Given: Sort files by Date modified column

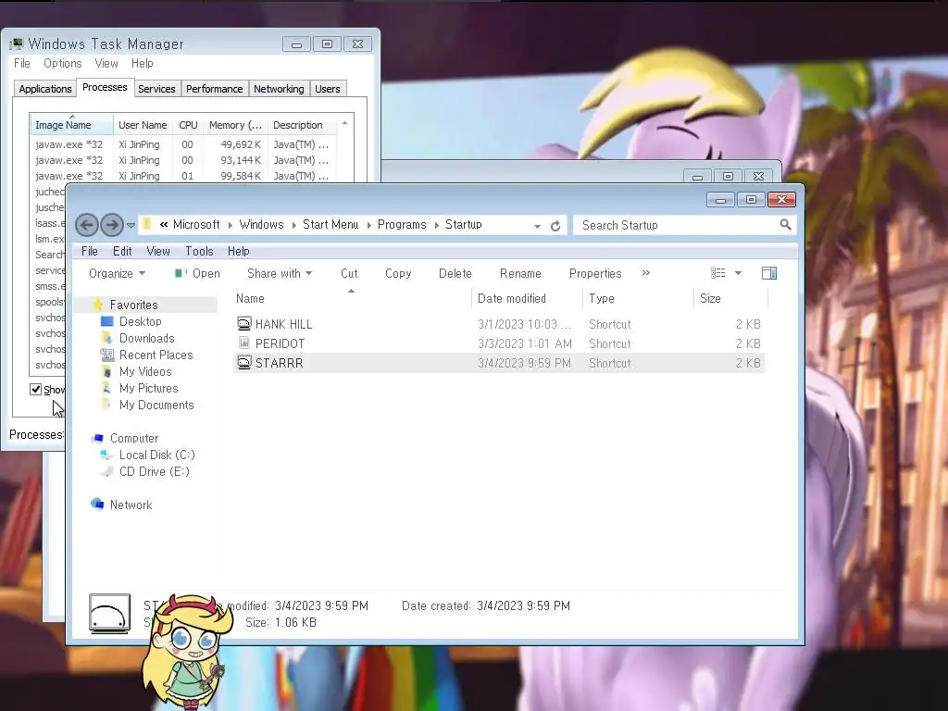Looking at the screenshot, I should coord(511,299).
